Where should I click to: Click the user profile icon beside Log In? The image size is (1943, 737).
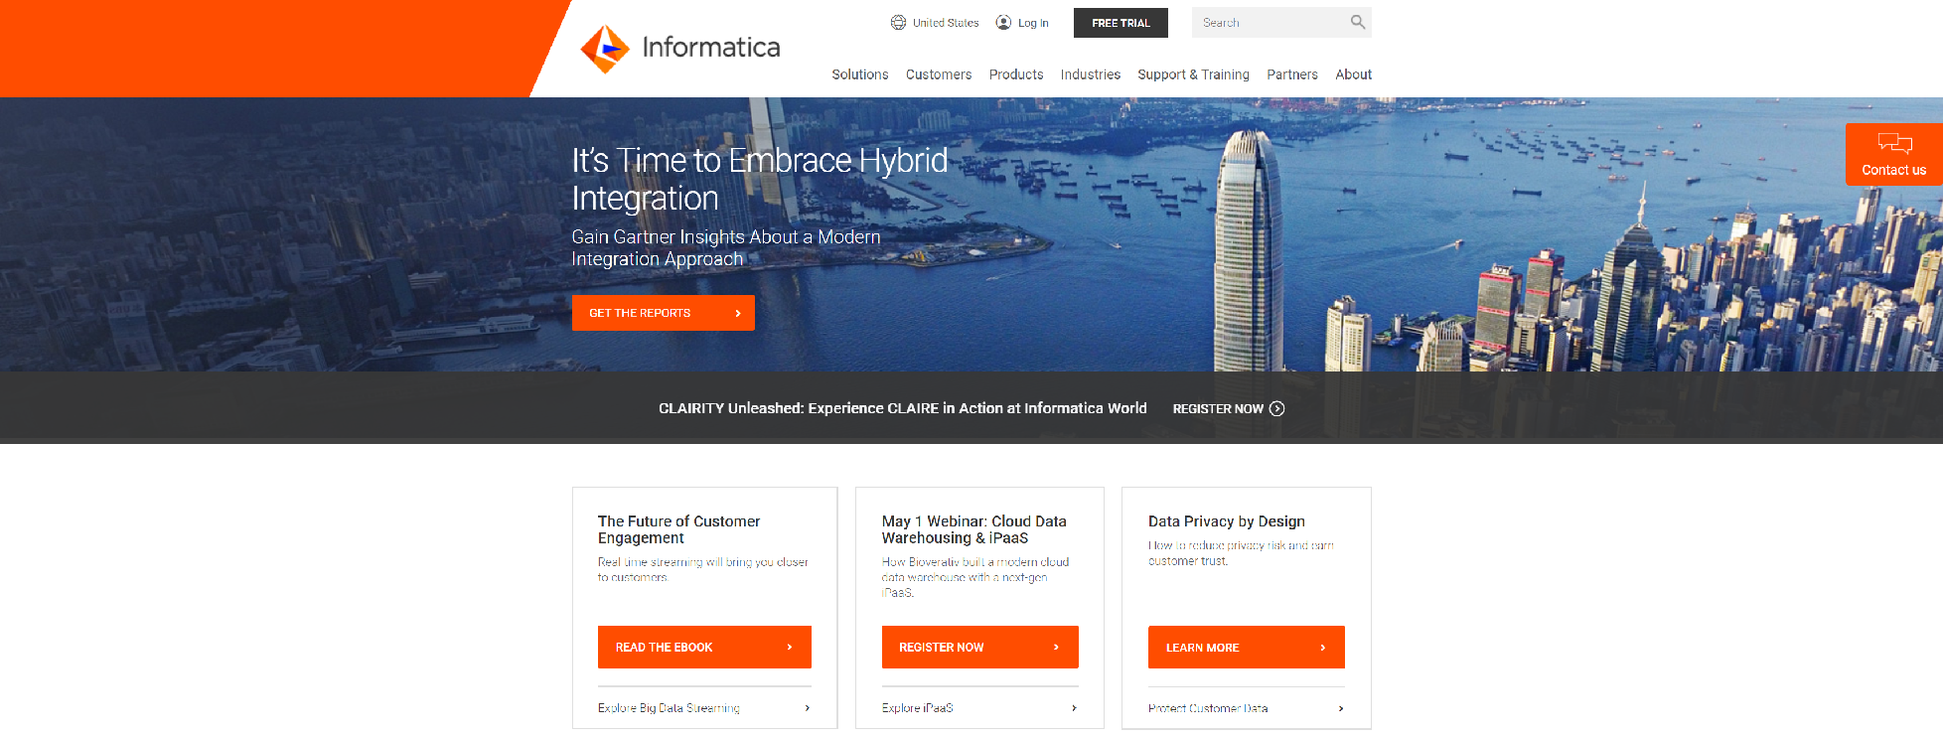pos(1003,23)
